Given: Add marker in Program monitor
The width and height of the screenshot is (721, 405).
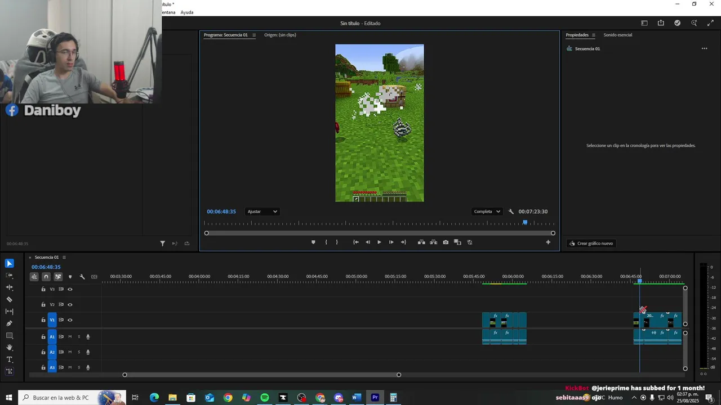Looking at the screenshot, I should click(x=313, y=242).
